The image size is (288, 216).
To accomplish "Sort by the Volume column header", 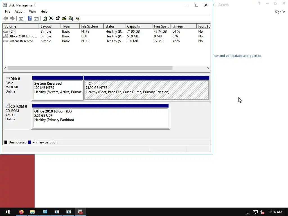I will (x=21, y=26).
